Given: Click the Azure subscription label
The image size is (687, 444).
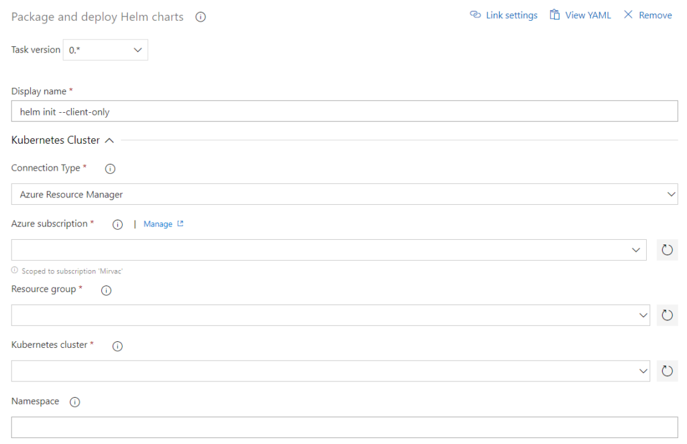Looking at the screenshot, I should coord(50,224).
